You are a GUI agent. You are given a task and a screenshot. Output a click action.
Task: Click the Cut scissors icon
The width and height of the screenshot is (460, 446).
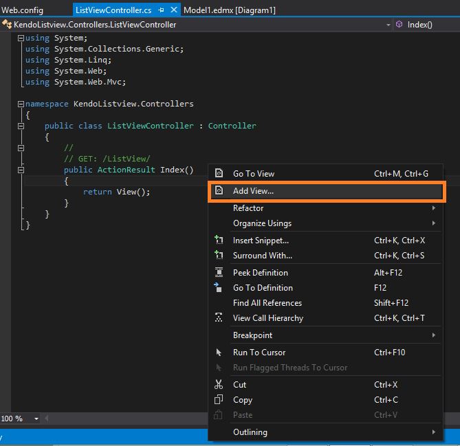(219, 385)
